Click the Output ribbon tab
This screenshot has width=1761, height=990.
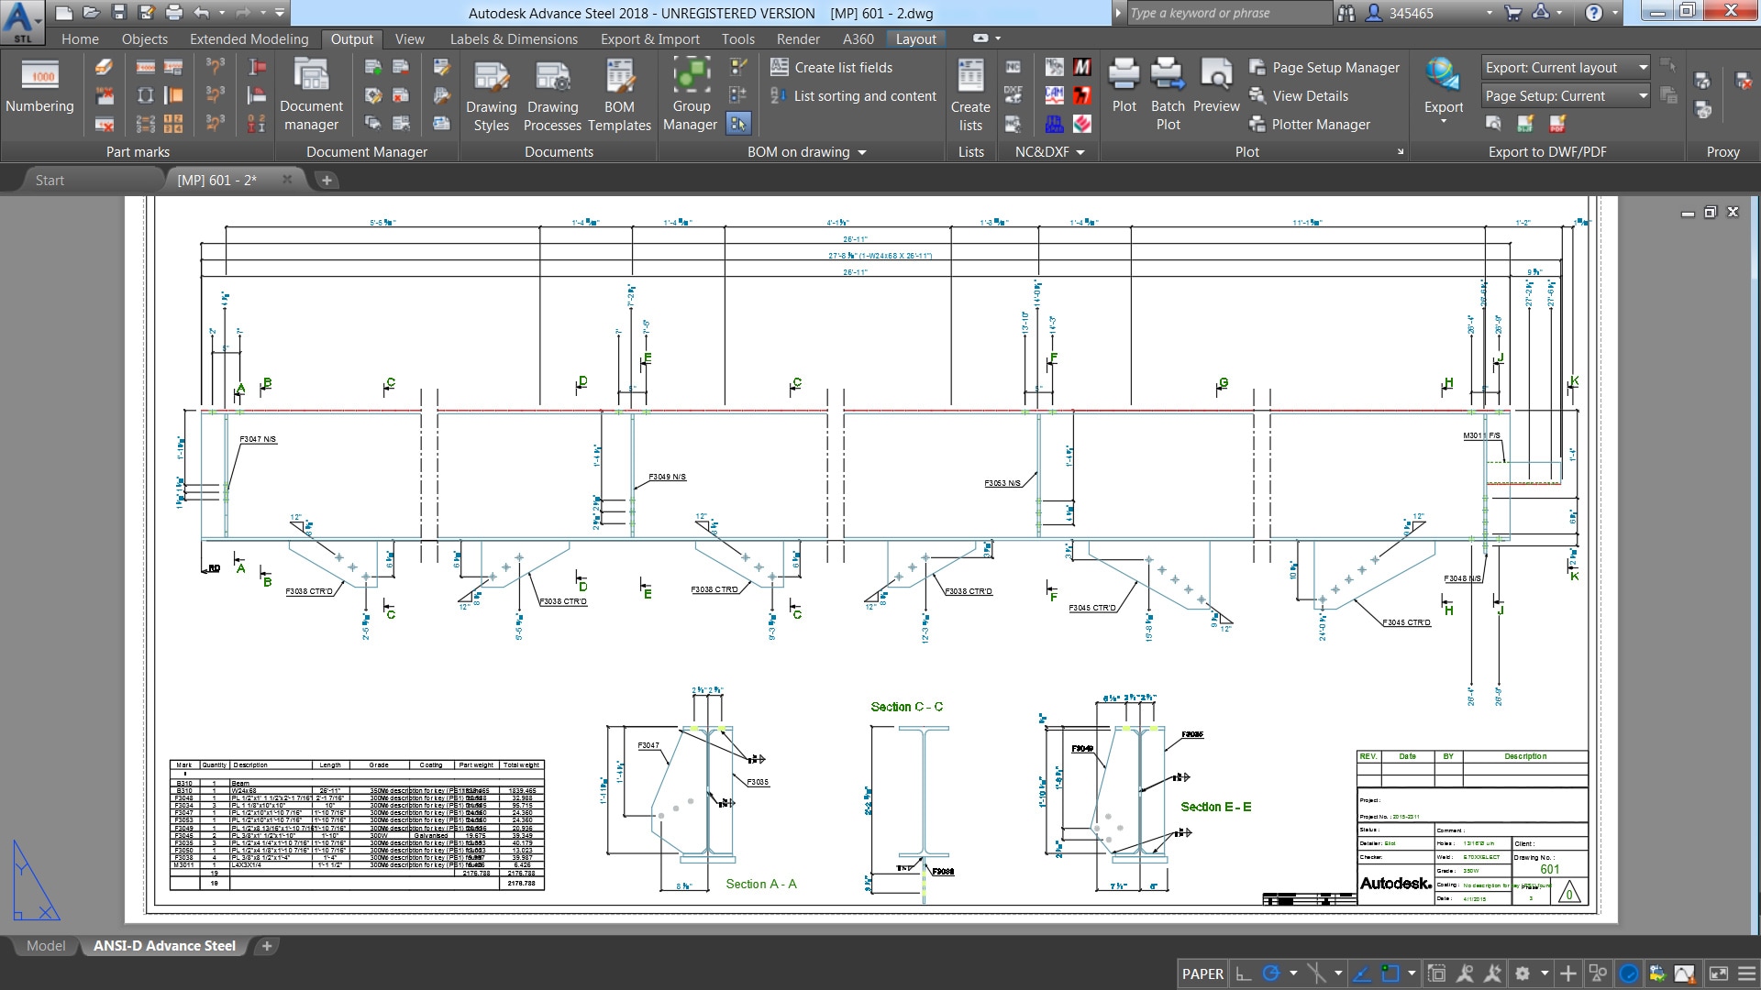pyautogui.click(x=350, y=38)
